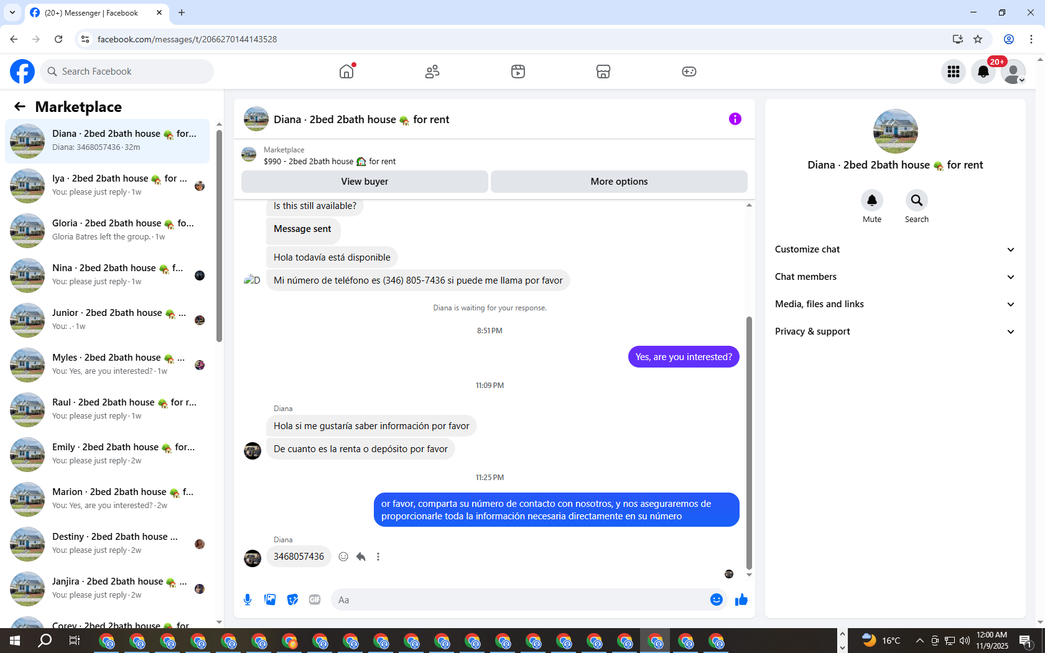Click the More options button
1045x653 pixels.
click(619, 182)
